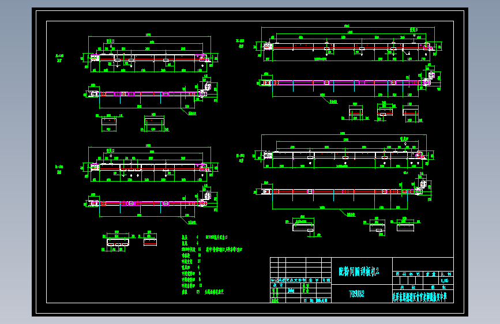The image size is (500, 324).
Task: Click the cyan company name in the title block
Action: point(419,297)
